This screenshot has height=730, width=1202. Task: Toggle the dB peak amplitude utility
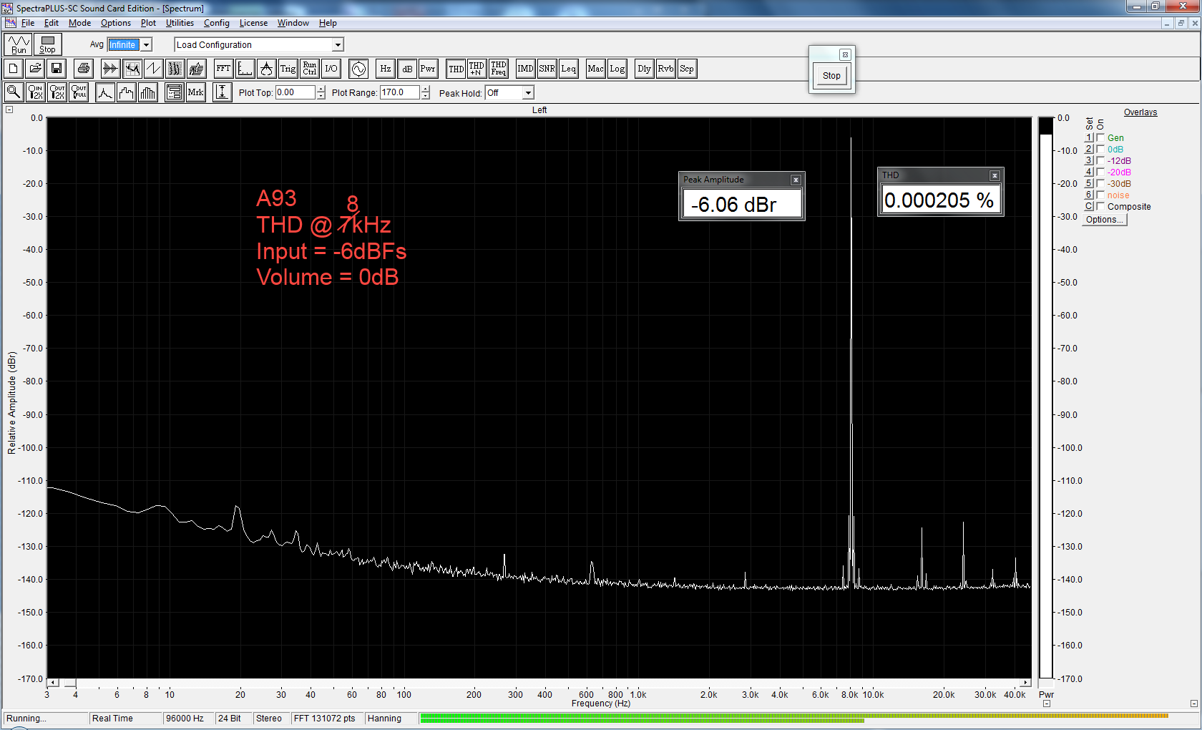point(407,69)
